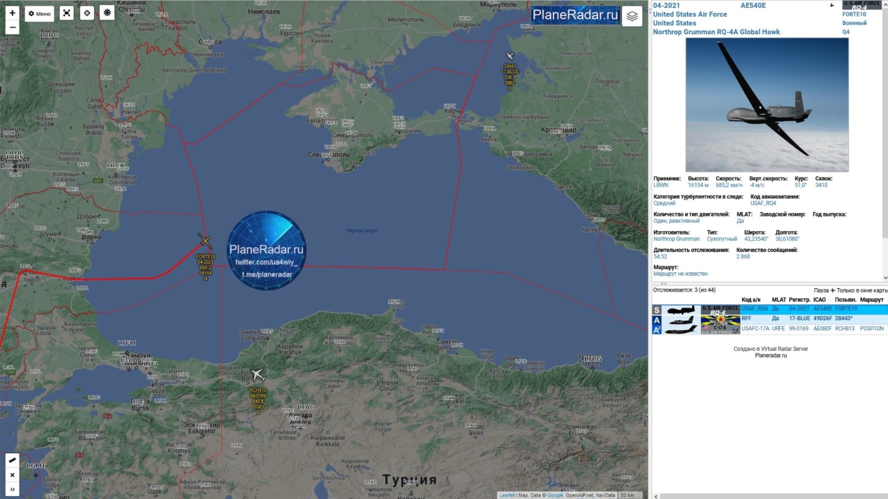Select the RFF 17-BLUE aircraft row

[x=770, y=319]
